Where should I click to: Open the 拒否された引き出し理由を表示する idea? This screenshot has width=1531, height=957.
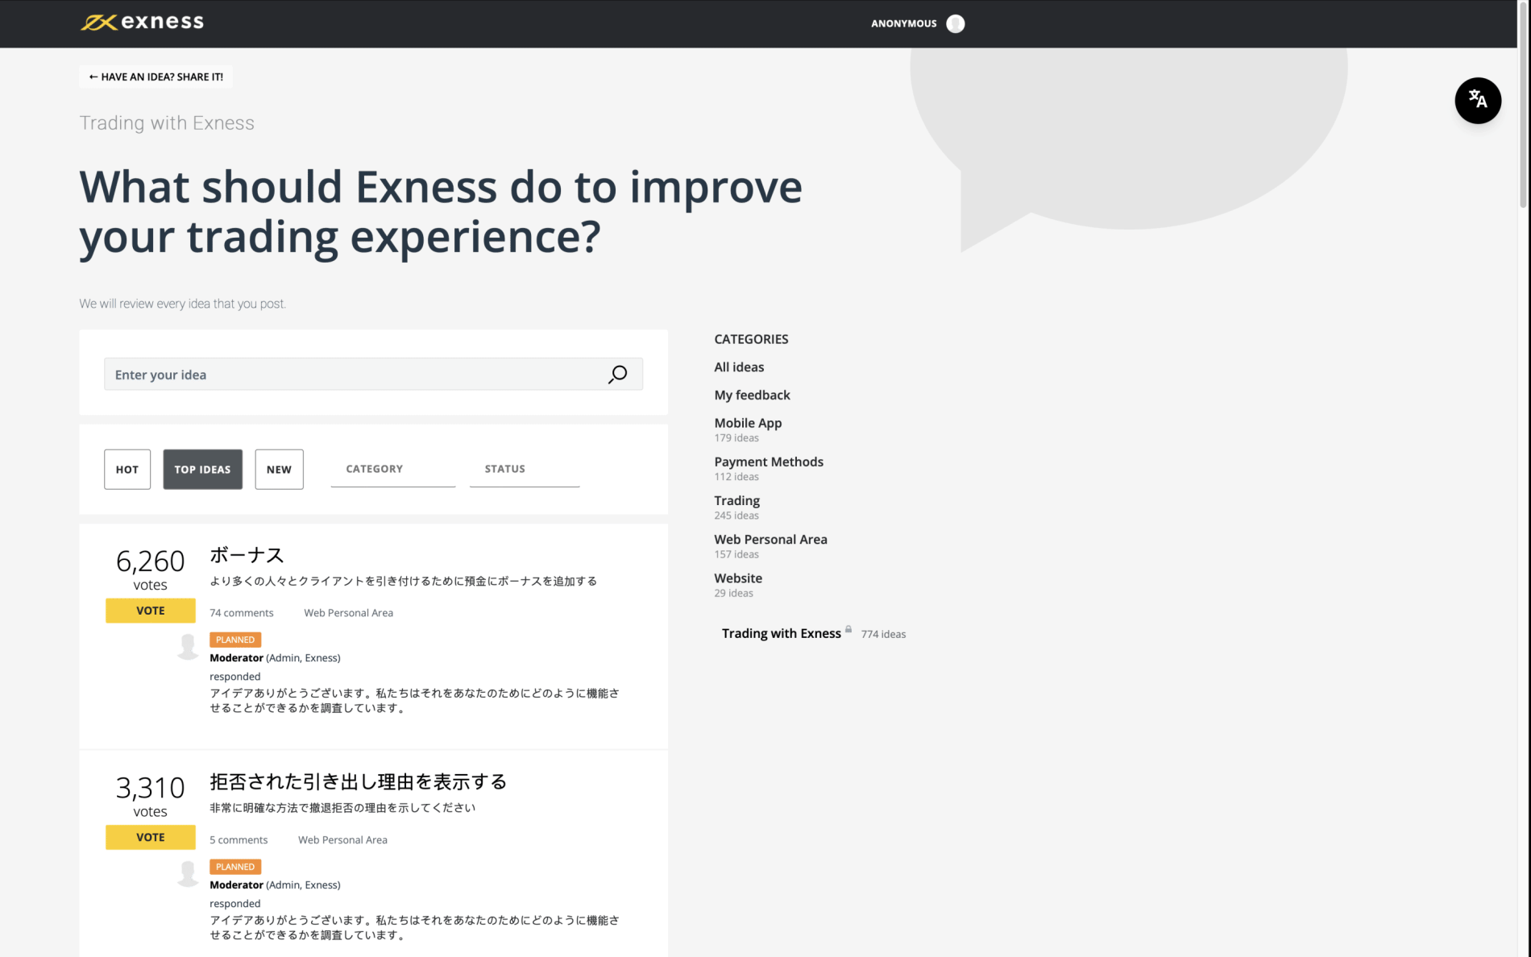[x=358, y=781]
